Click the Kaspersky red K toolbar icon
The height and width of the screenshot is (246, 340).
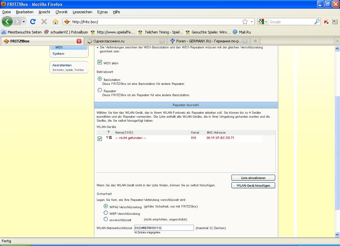click(x=326, y=22)
